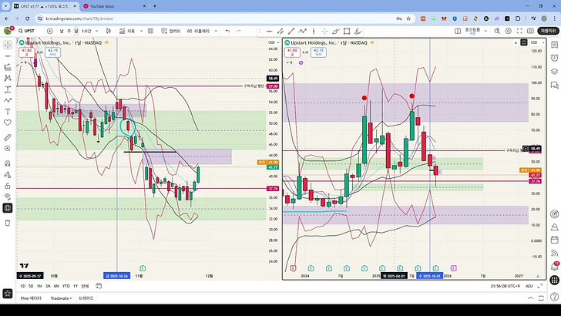This screenshot has height=316, width=561.
Task: Expand indicator legend arrow on the right chart
Action: pyautogui.click(x=289, y=62)
